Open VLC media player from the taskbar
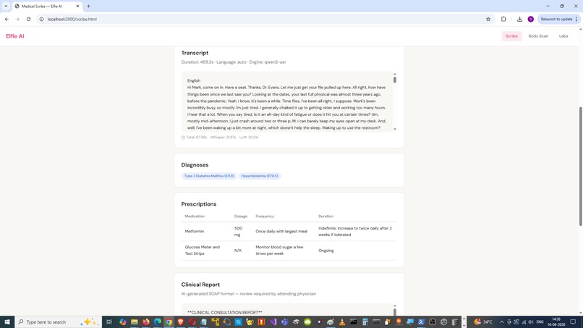Screen dimensions: 583x328 (341, 322)
